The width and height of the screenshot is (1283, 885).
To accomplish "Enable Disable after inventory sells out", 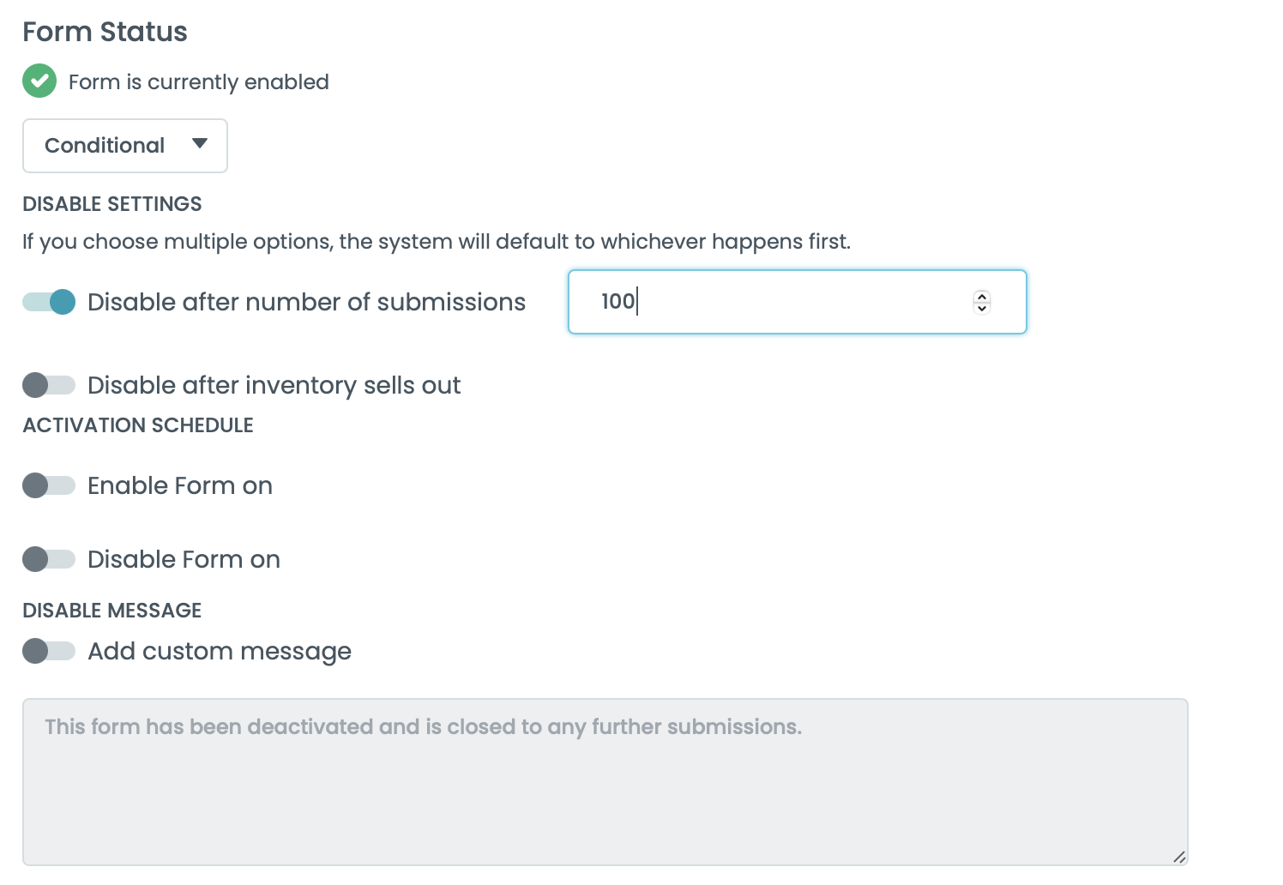I will (x=49, y=385).
